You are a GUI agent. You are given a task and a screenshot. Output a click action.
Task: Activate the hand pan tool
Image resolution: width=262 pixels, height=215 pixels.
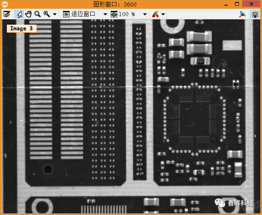[x=28, y=14]
